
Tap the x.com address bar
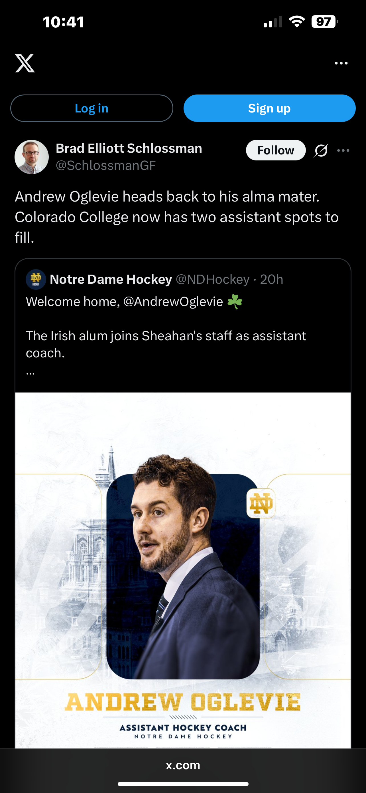tap(183, 765)
